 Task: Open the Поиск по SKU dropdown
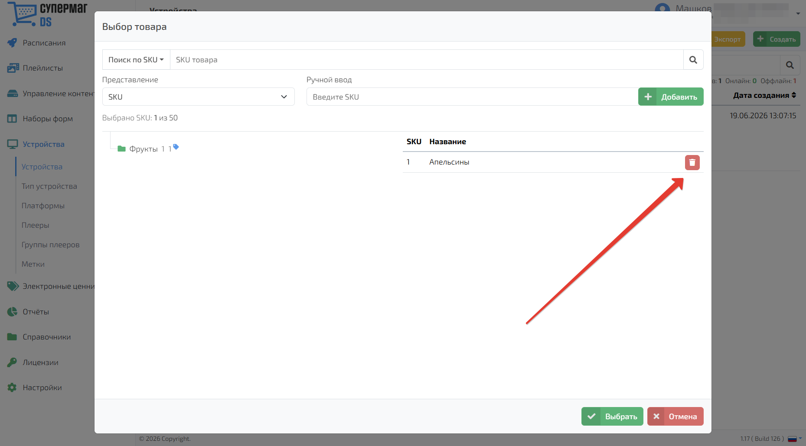coord(136,60)
